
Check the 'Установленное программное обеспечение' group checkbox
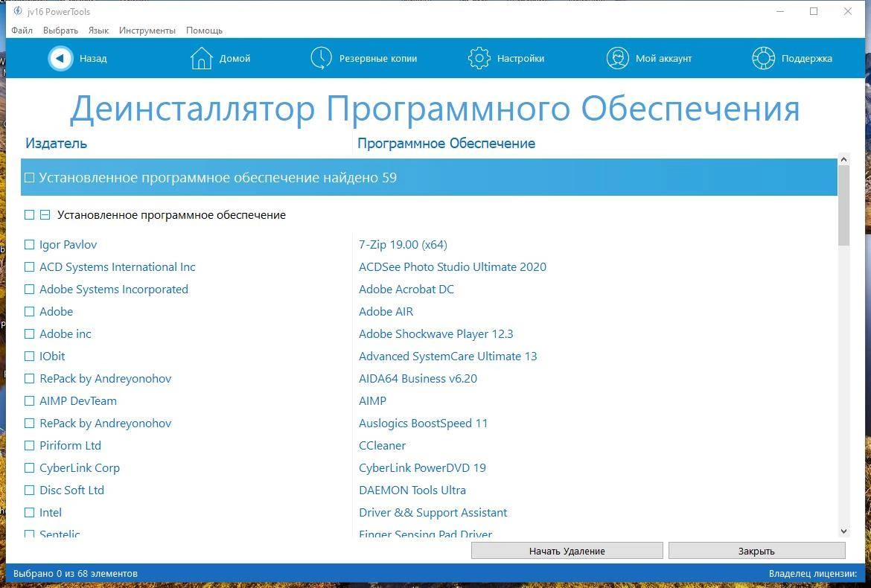[x=30, y=215]
